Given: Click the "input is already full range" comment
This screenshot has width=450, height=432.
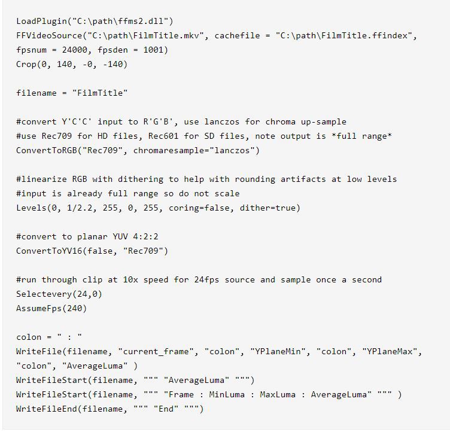Looking at the screenshot, I should (127, 193).
